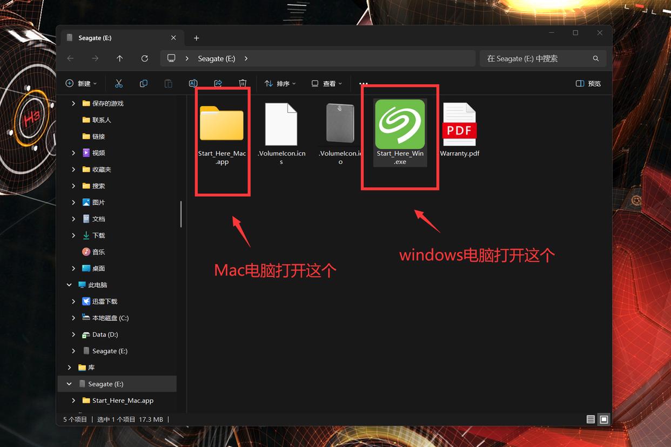671x447 pixels.
Task: Expand the 图片 tree node
Action: [73, 202]
